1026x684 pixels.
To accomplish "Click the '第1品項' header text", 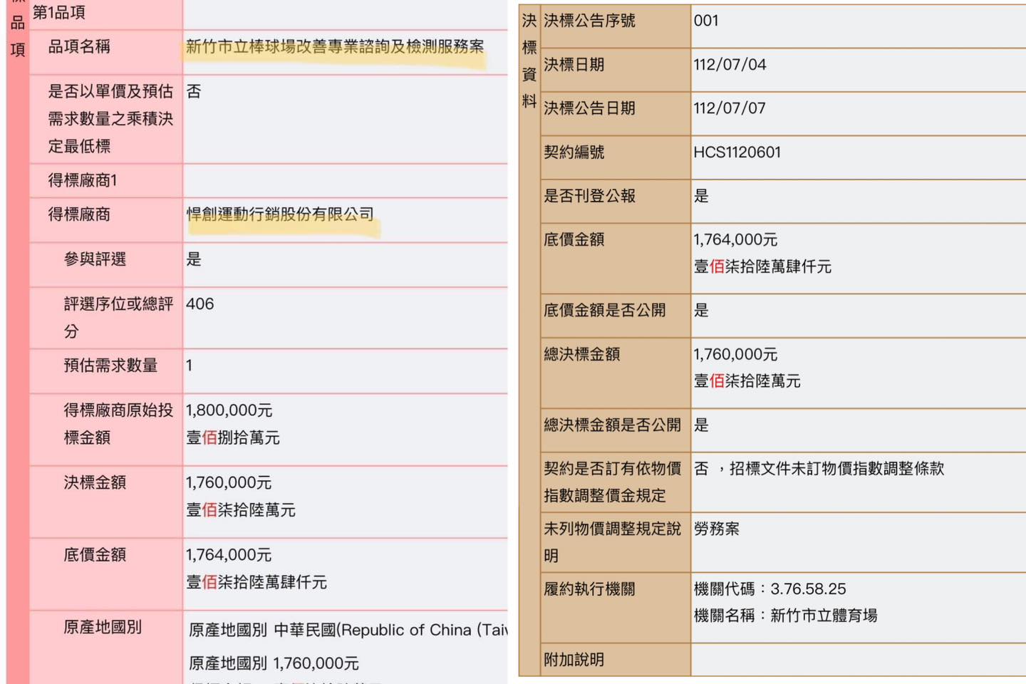I will (58, 12).
